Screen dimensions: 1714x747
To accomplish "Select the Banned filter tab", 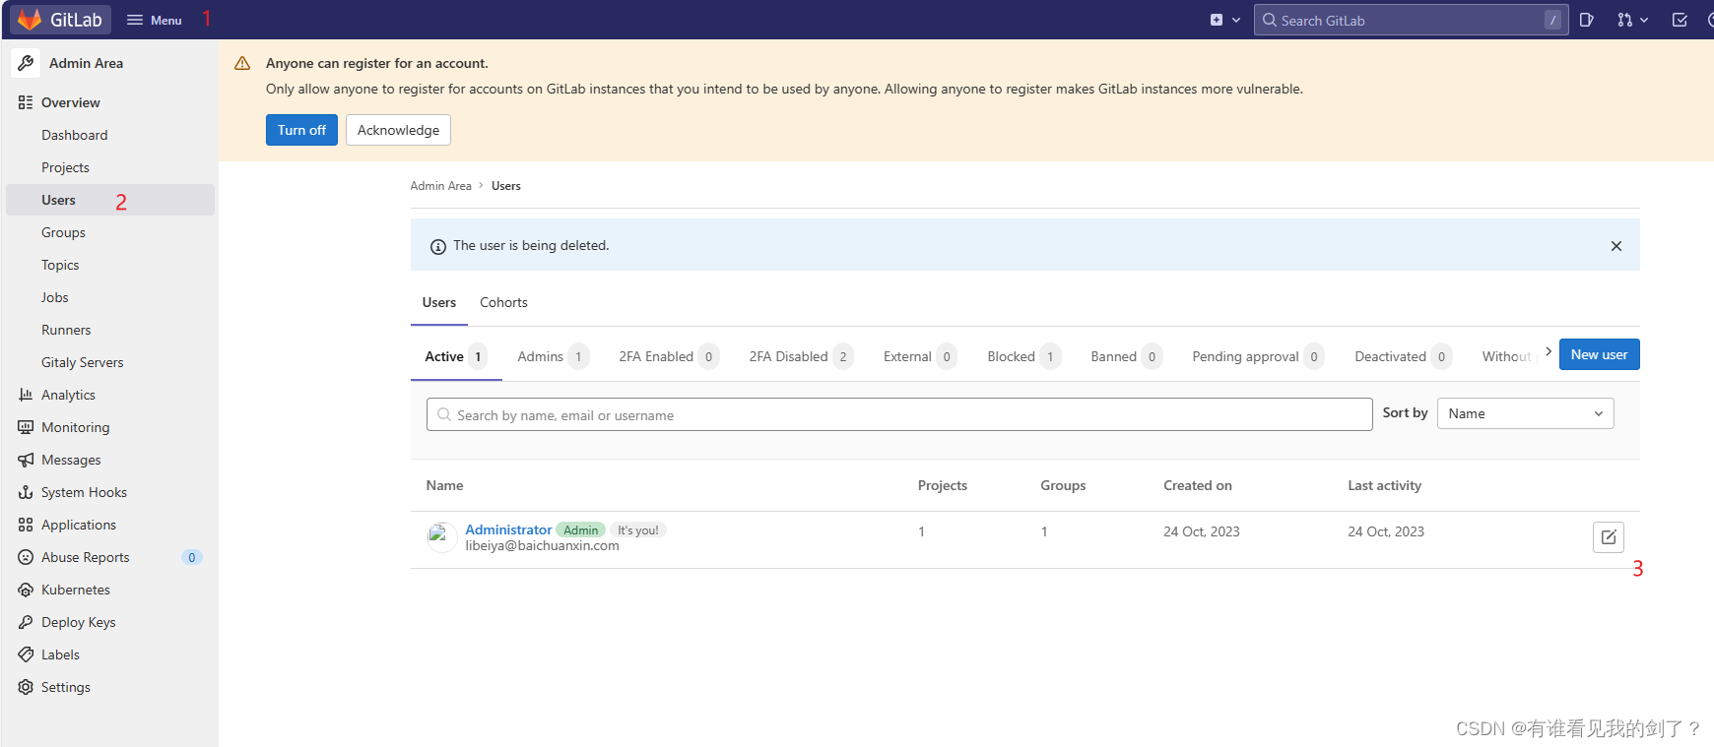I will click(x=1126, y=356).
